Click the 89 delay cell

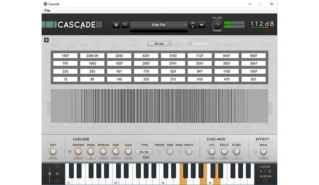pos(92,79)
